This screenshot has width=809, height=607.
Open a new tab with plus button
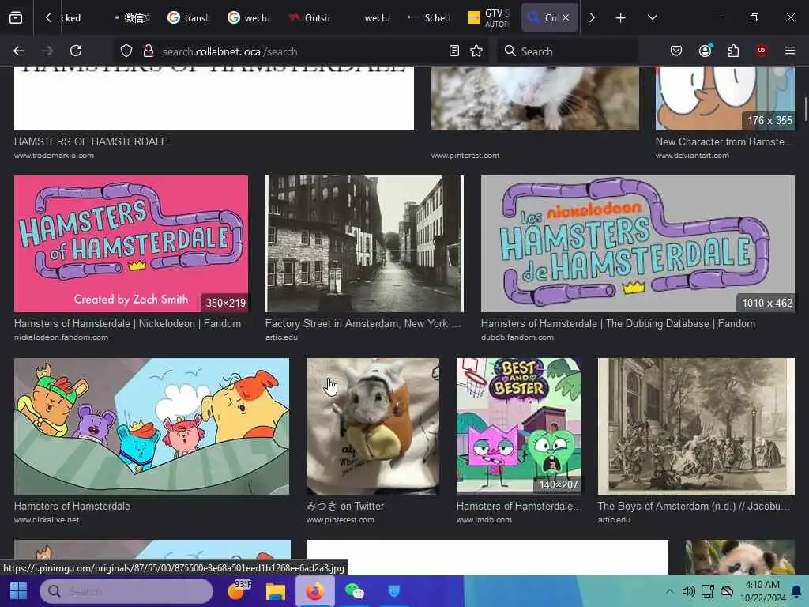(621, 18)
